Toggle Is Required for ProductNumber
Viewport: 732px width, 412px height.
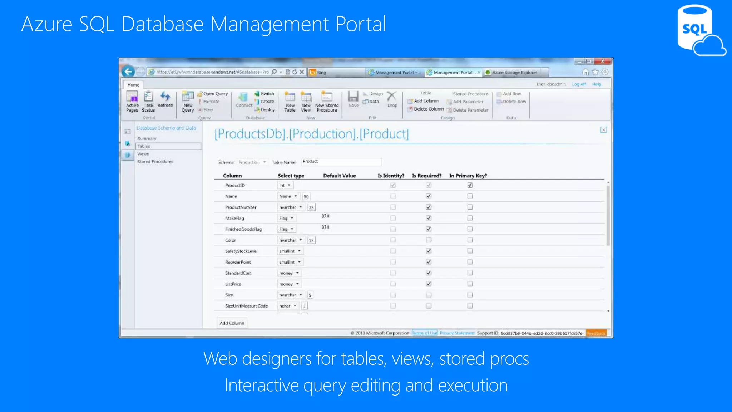click(x=429, y=207)
